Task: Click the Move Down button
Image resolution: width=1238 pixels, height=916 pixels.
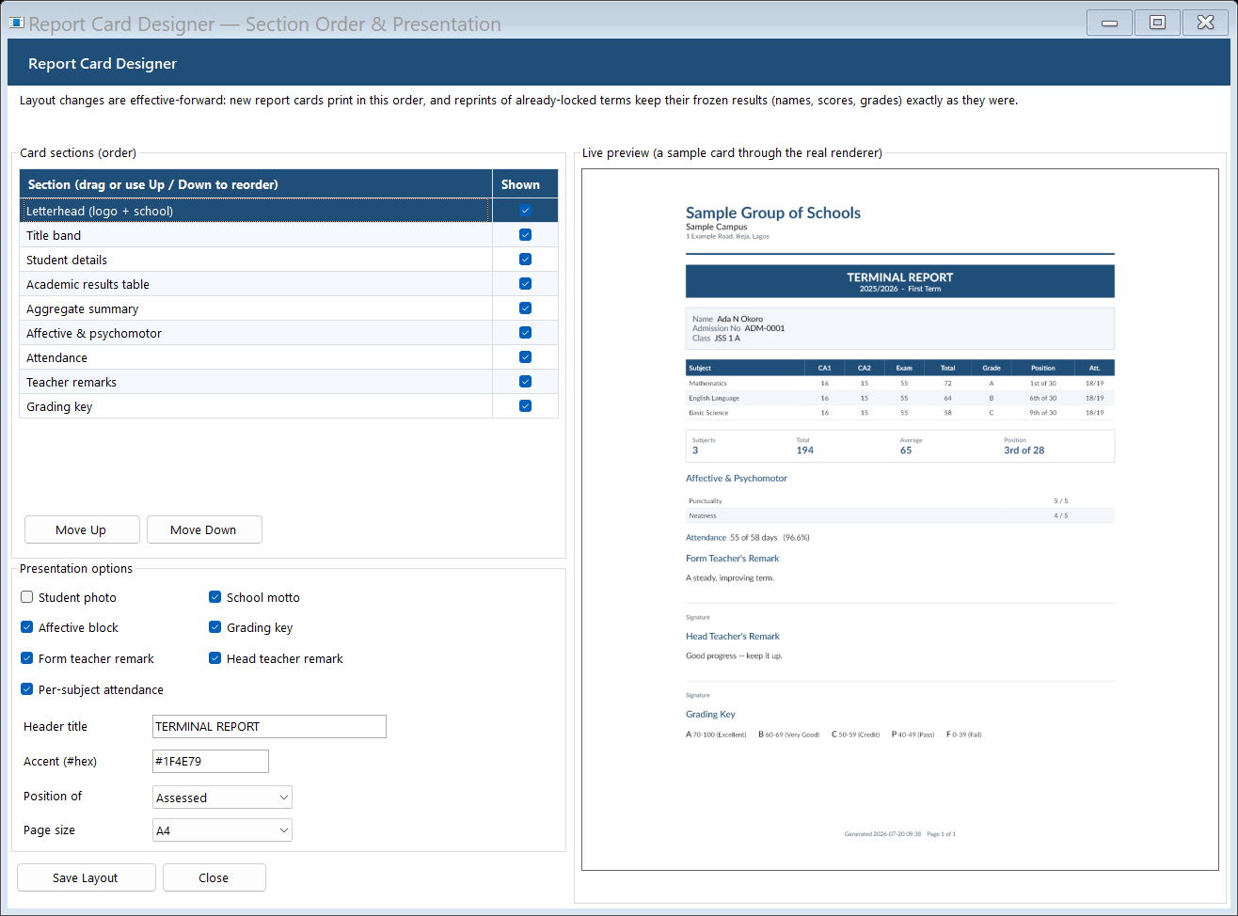Action: click(x=204, y=529)
